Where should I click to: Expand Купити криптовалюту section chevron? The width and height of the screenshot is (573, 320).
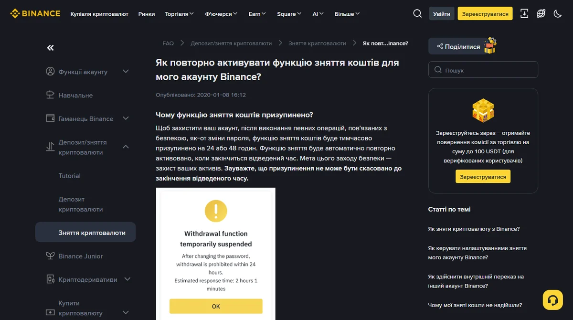tap(126, 313)
